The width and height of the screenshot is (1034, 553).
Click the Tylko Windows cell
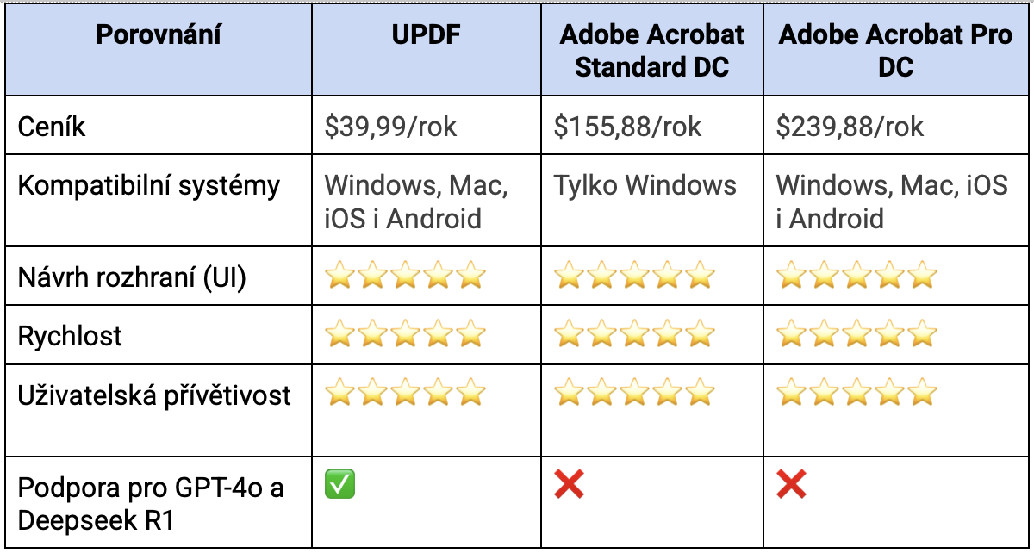(x=645, y=185)
